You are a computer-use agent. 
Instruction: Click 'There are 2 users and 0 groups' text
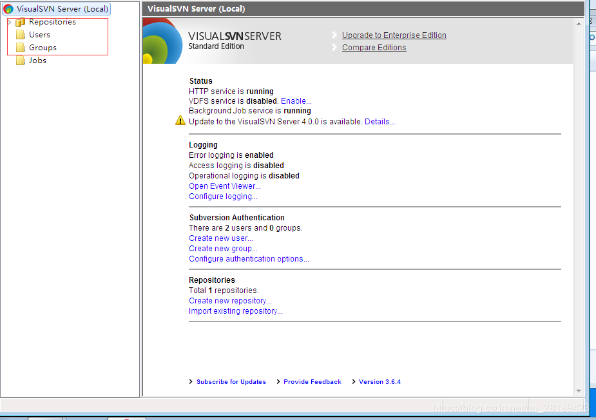tap(245, 228)
